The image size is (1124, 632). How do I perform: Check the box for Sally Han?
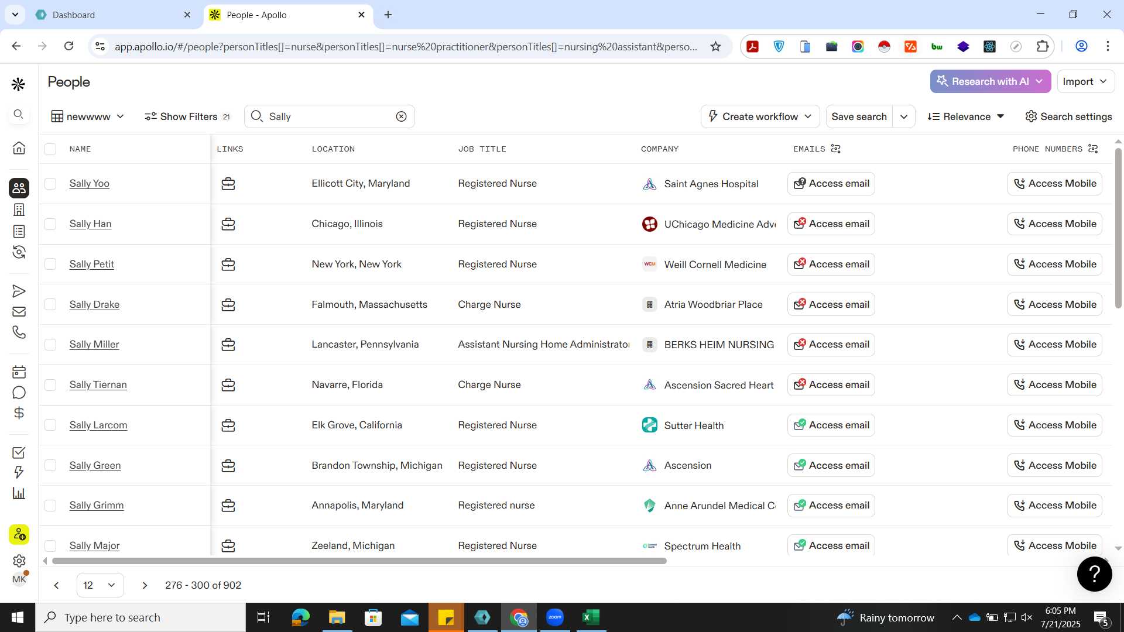click(50, 224)
